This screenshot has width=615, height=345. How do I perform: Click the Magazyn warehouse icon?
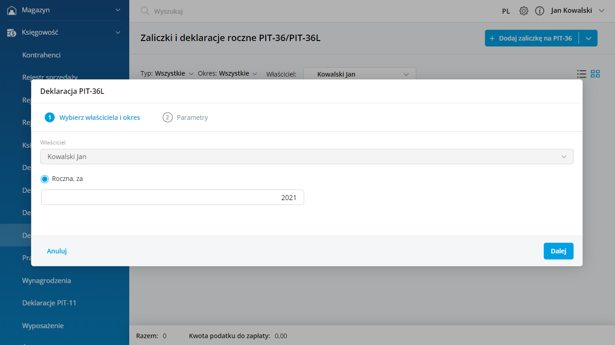click(12, 10)
